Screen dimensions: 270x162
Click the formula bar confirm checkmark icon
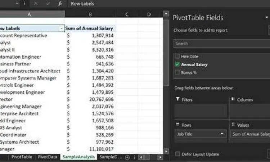(48, 4)
